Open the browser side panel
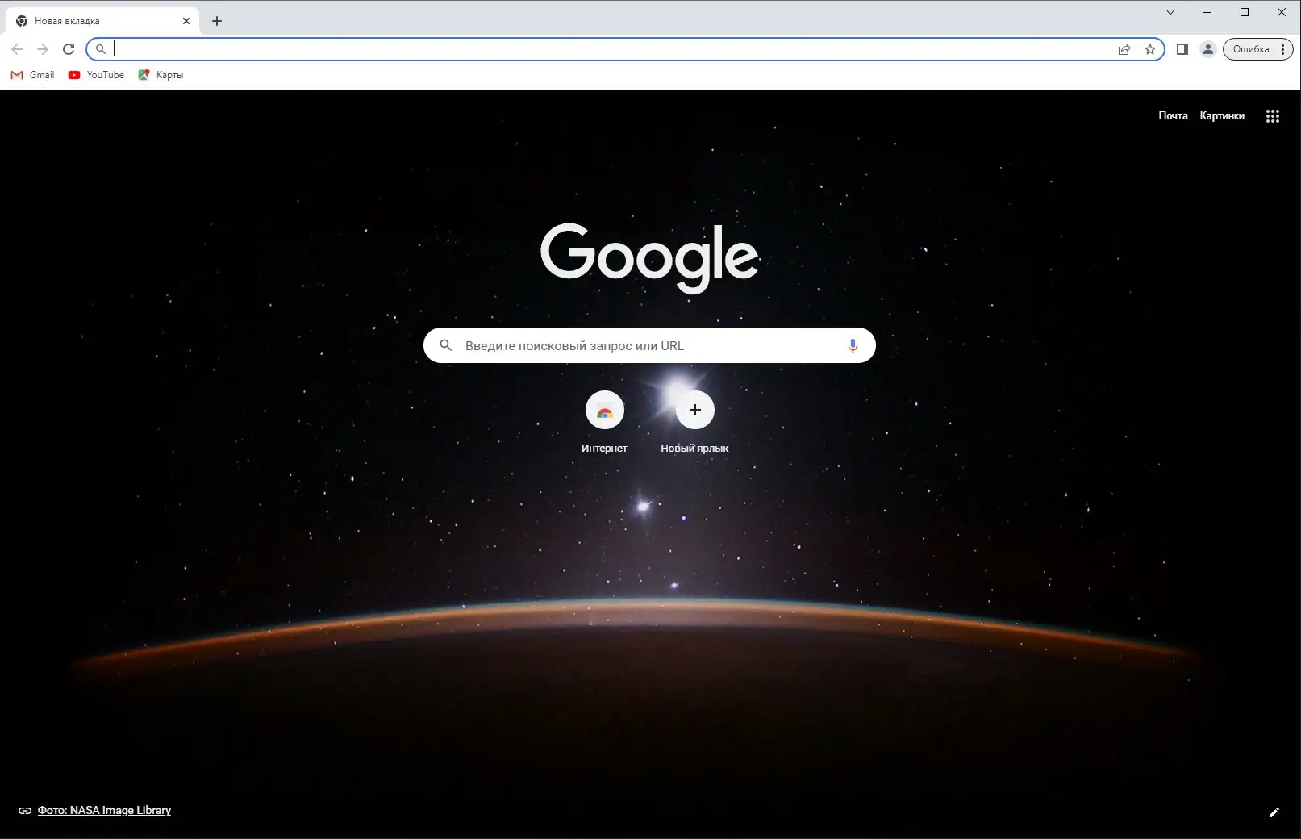The height and width of the screenshot is (839, 1301). click(x=1182, y=49)
